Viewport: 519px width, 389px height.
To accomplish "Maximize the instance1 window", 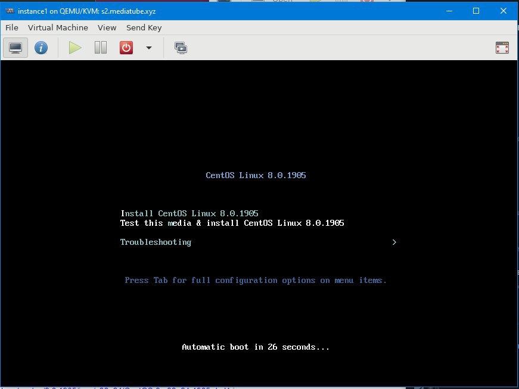I will pos(476,11).
